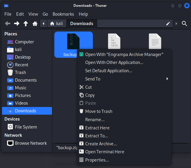Go to parent folder with up arrow
Viewport: 191px width, 168px height.
(26, 24)
